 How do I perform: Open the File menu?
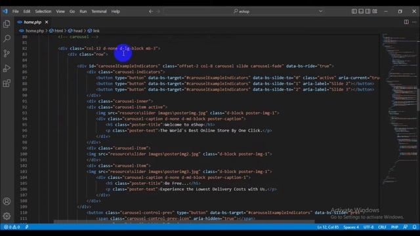[16, 11]
